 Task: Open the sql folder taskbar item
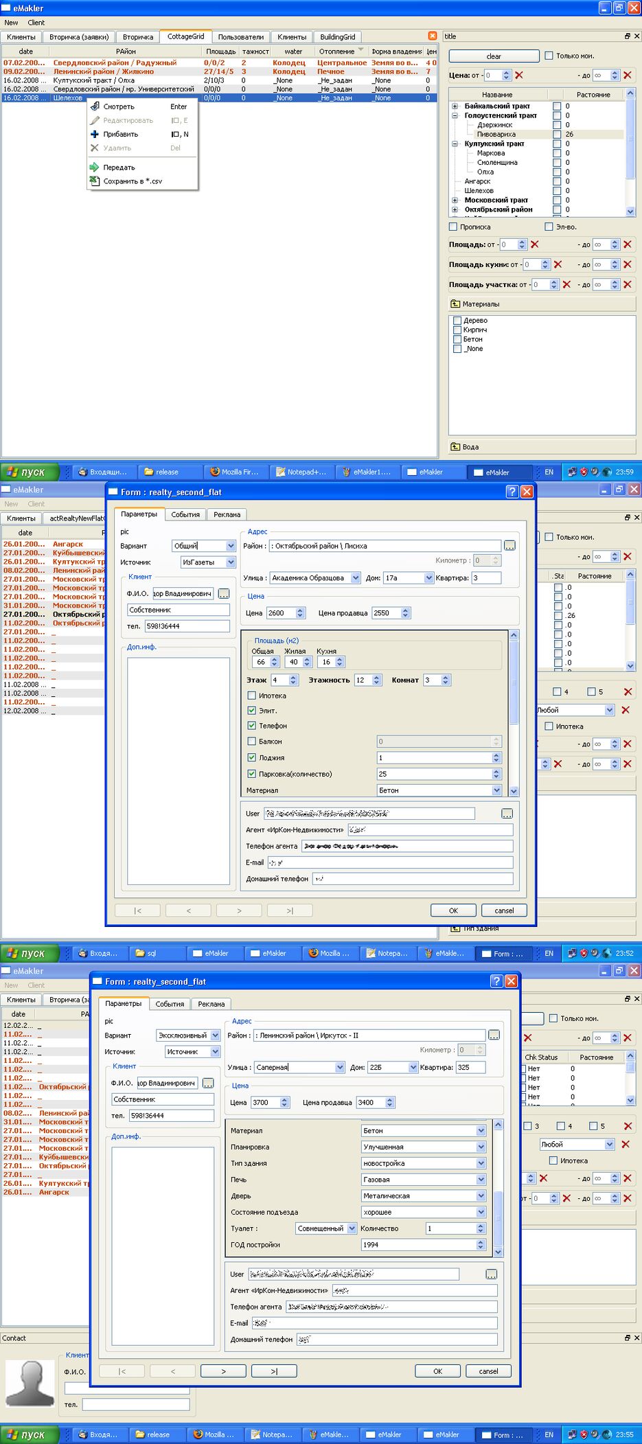pos(158,953)
